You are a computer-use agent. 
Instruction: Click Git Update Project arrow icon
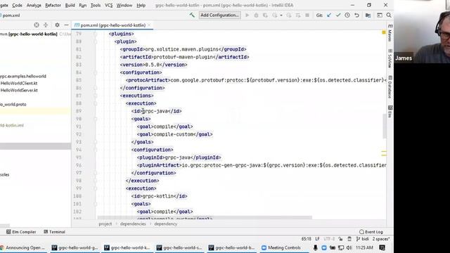[x=329, y=15]
